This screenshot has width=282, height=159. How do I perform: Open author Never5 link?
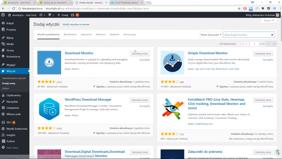(75, 69)
